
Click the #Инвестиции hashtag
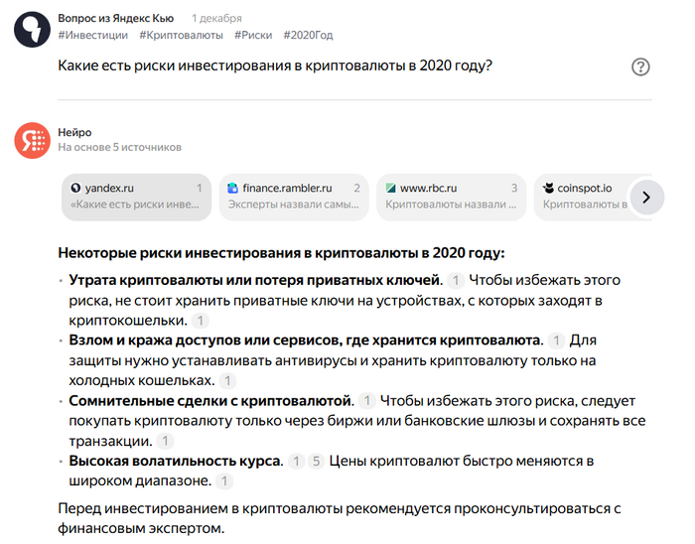tap(92, 35)
